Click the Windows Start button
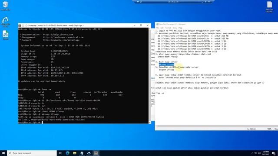This screenshot has width=278, height=156. coord(3,153)
